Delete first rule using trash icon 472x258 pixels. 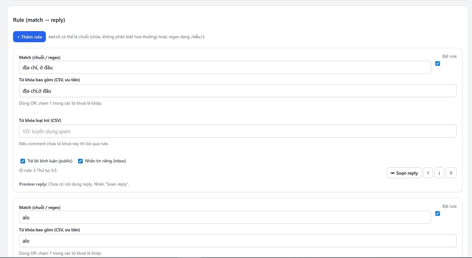451,173
